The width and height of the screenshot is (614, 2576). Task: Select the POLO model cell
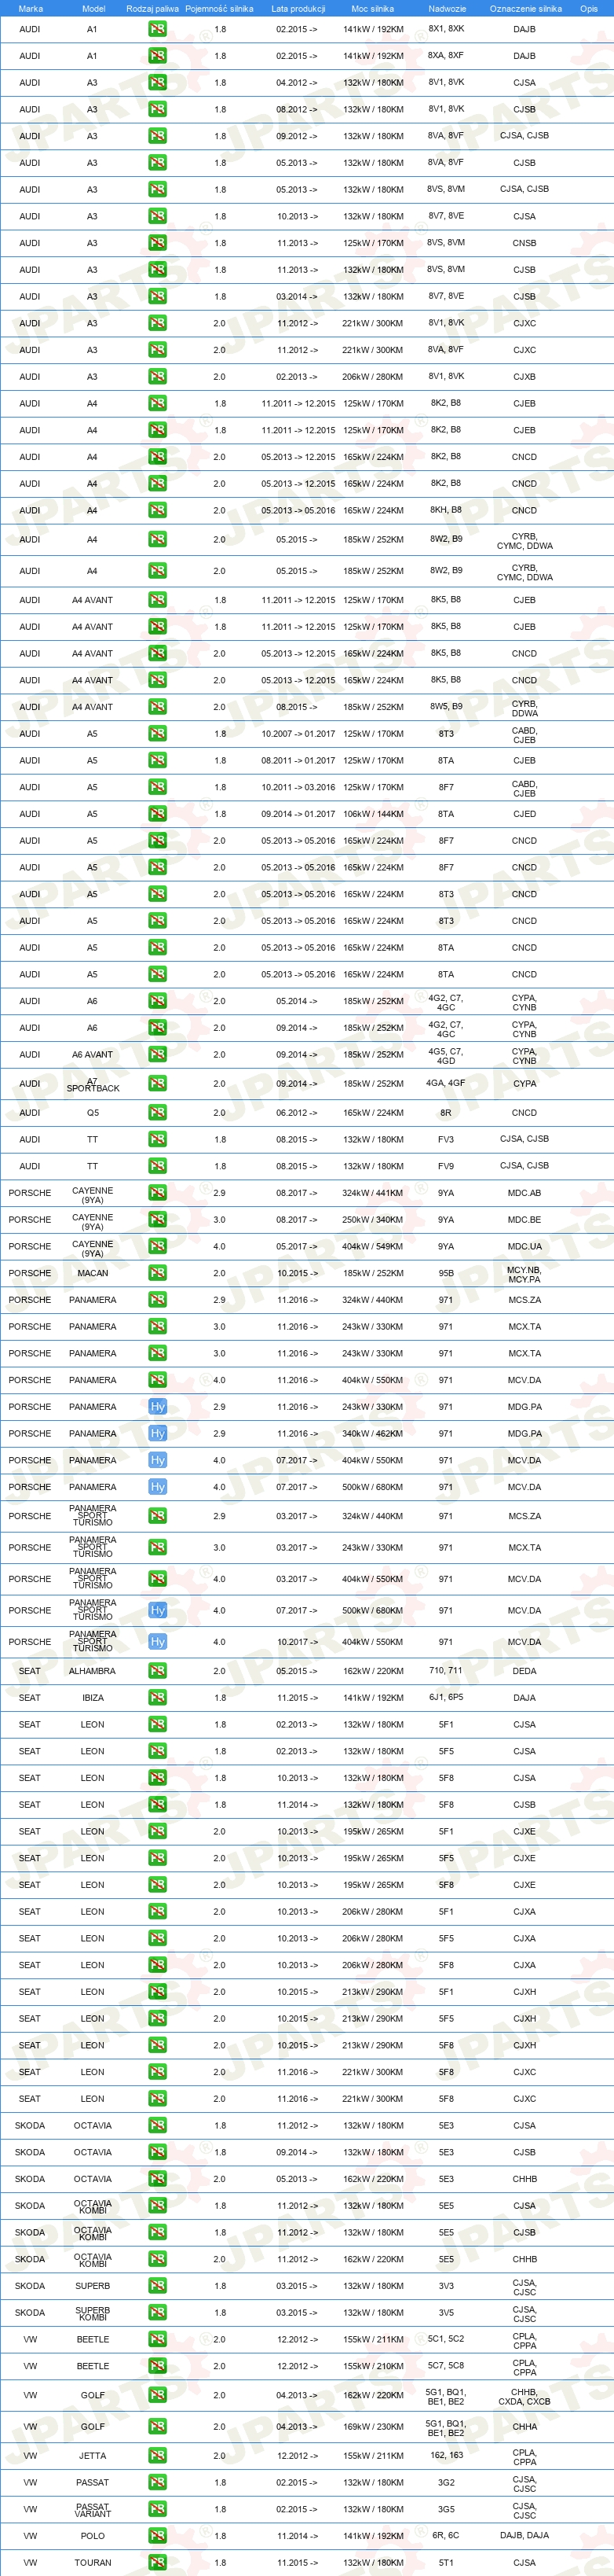coord(93,2536)
